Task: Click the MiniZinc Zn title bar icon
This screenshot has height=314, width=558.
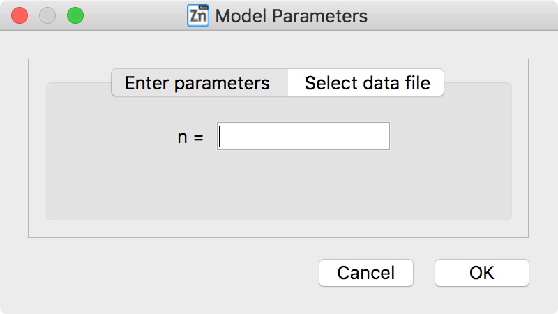Action: point(198,15)
